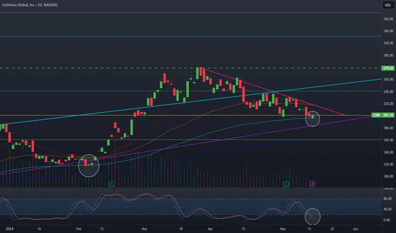Click the 22 date label in May
The height and width of the screenshot is (233, 396).
point(332,229)
